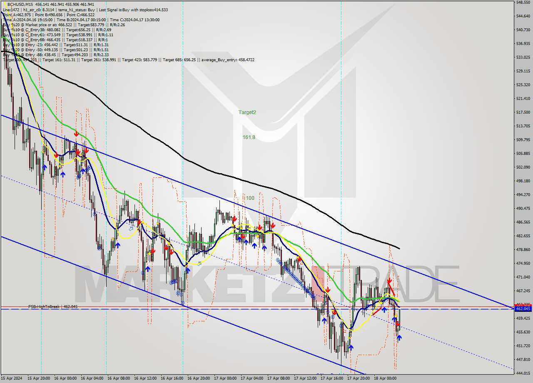
Task: Click the green 'Target2' chart label
Action: [x=247, y=112]
